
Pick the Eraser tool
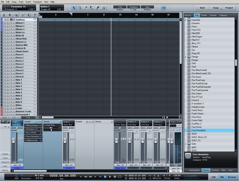(91, 8)
